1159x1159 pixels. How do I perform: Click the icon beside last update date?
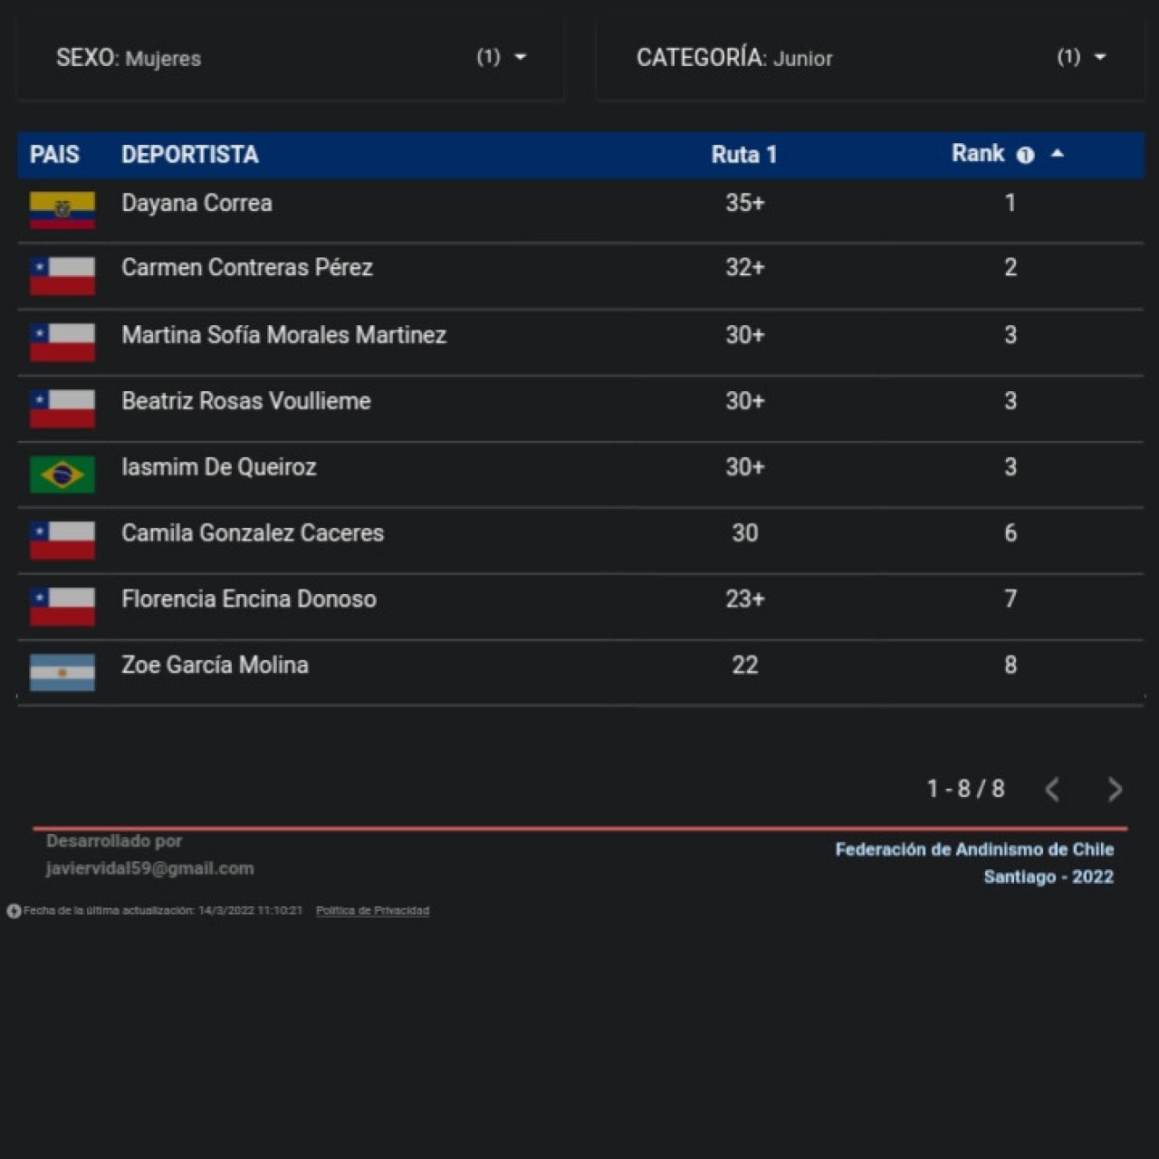pyautogui.click(x=14, y=911)
